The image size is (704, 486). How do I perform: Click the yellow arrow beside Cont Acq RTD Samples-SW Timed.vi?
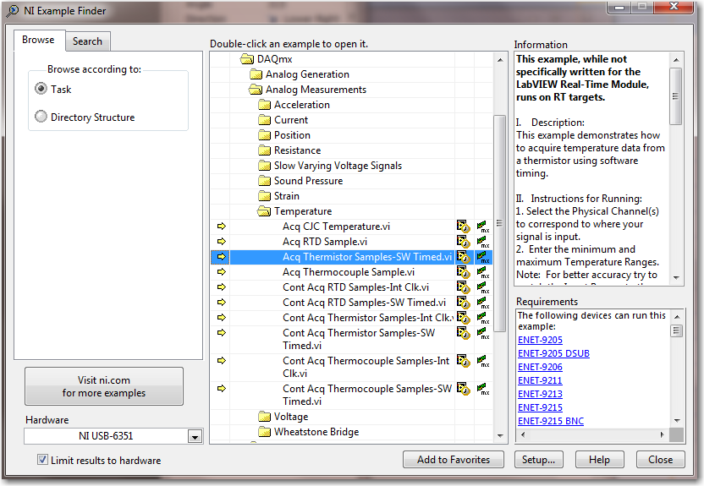222,303
